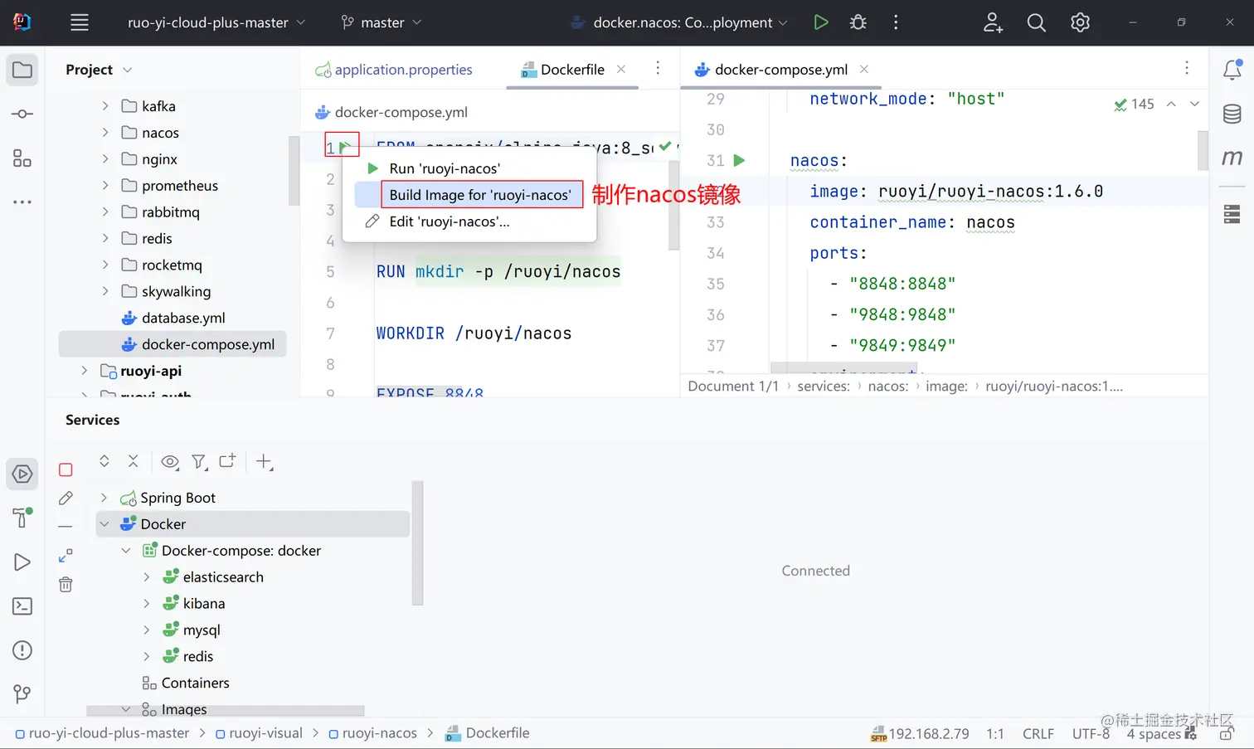Close the Dockerfile tab
Screen dimensions: 1254x749
(x=621, y=70)
